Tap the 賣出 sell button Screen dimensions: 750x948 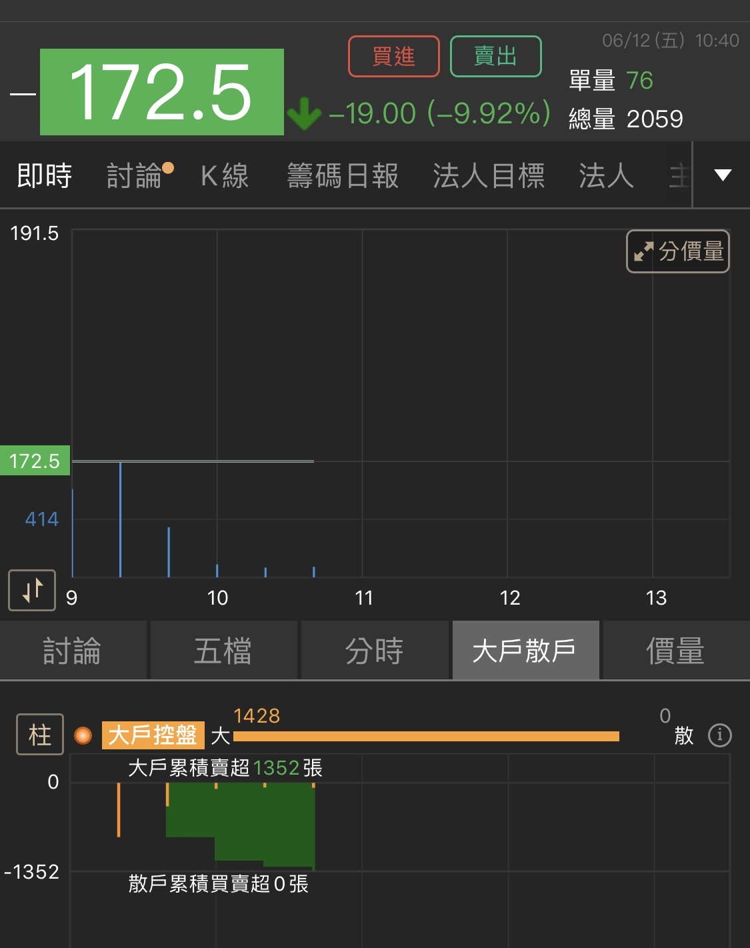[495, 57]
